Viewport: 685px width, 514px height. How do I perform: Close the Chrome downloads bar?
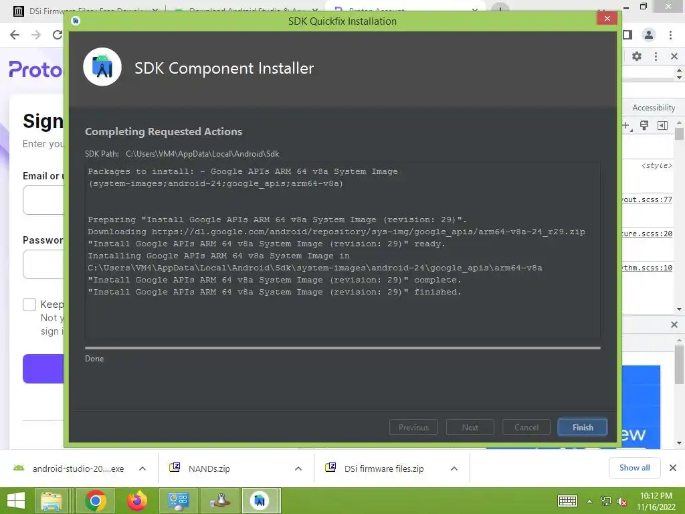point(673,468)
